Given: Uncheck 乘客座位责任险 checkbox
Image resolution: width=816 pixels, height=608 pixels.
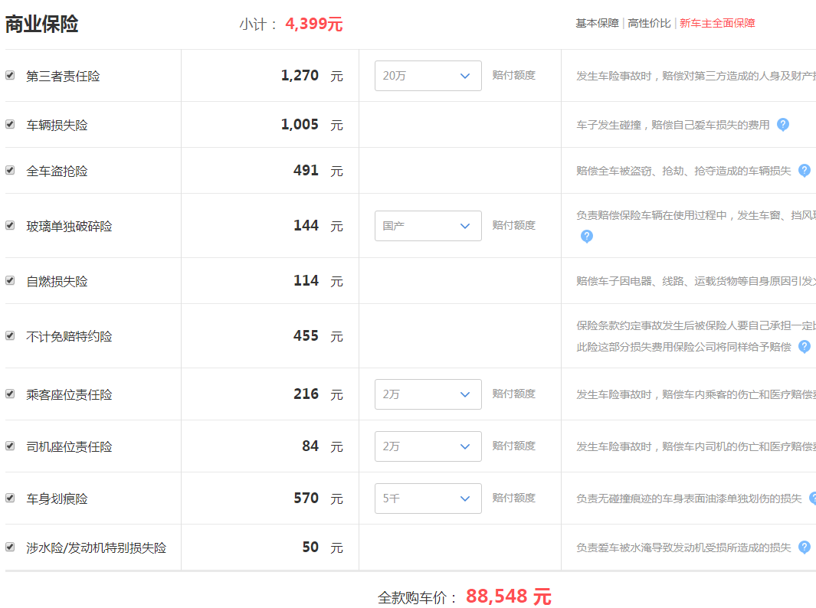Looking at the screenshot, I should click(x=10, y=394).
